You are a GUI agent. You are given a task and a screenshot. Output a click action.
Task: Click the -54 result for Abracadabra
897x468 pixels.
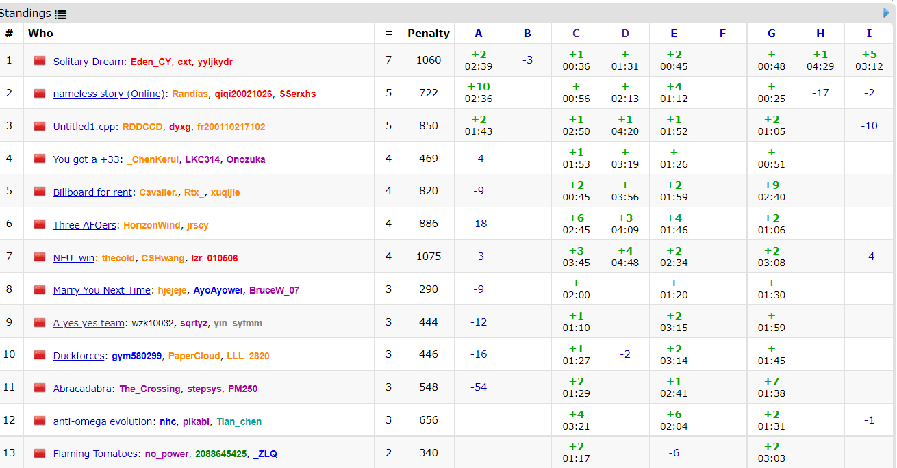click(478, 387)
